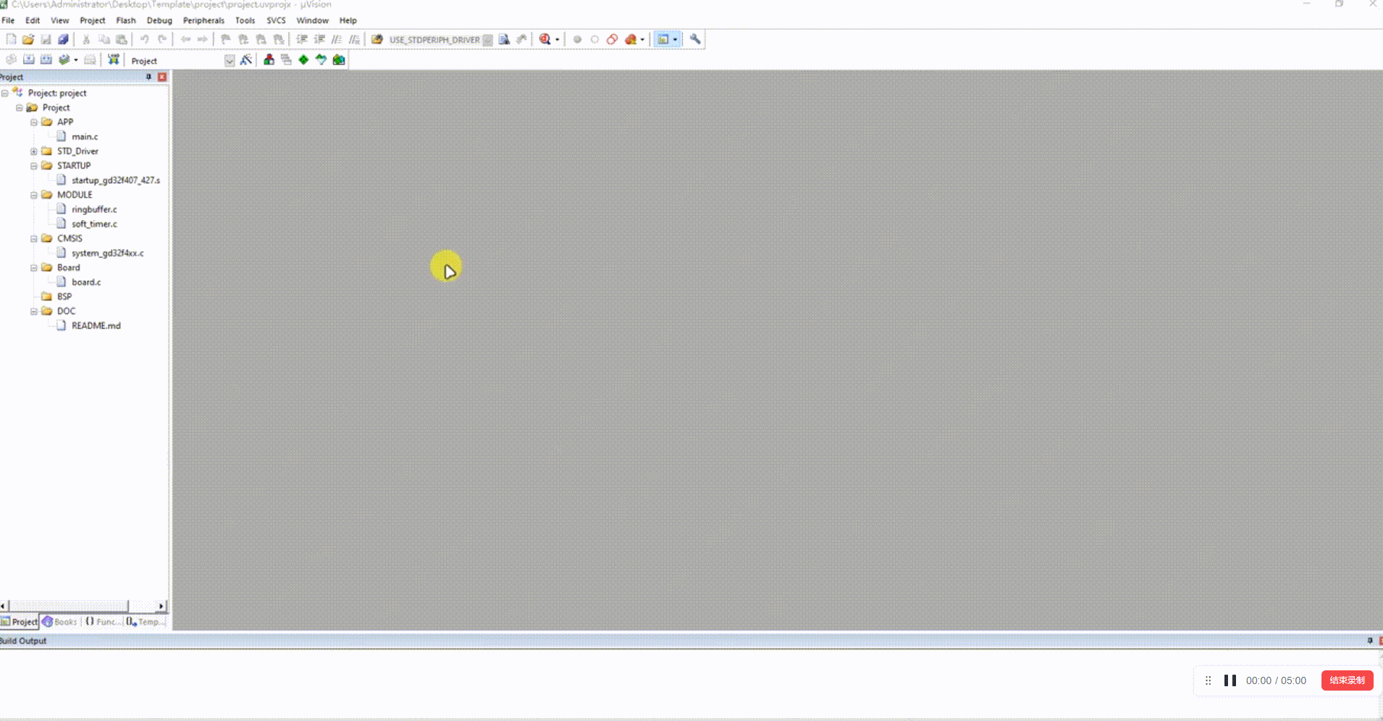Start the debug session magnifier icon

pyautogui.click(x=545, y=39)
